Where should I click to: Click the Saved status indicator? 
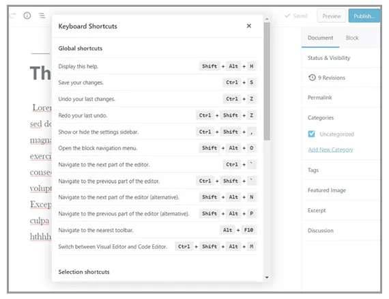pyautogui.click(x=296, y=16)
